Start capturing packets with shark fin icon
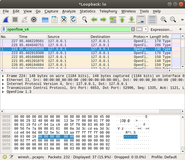185x160 pixels. (6, 20)
